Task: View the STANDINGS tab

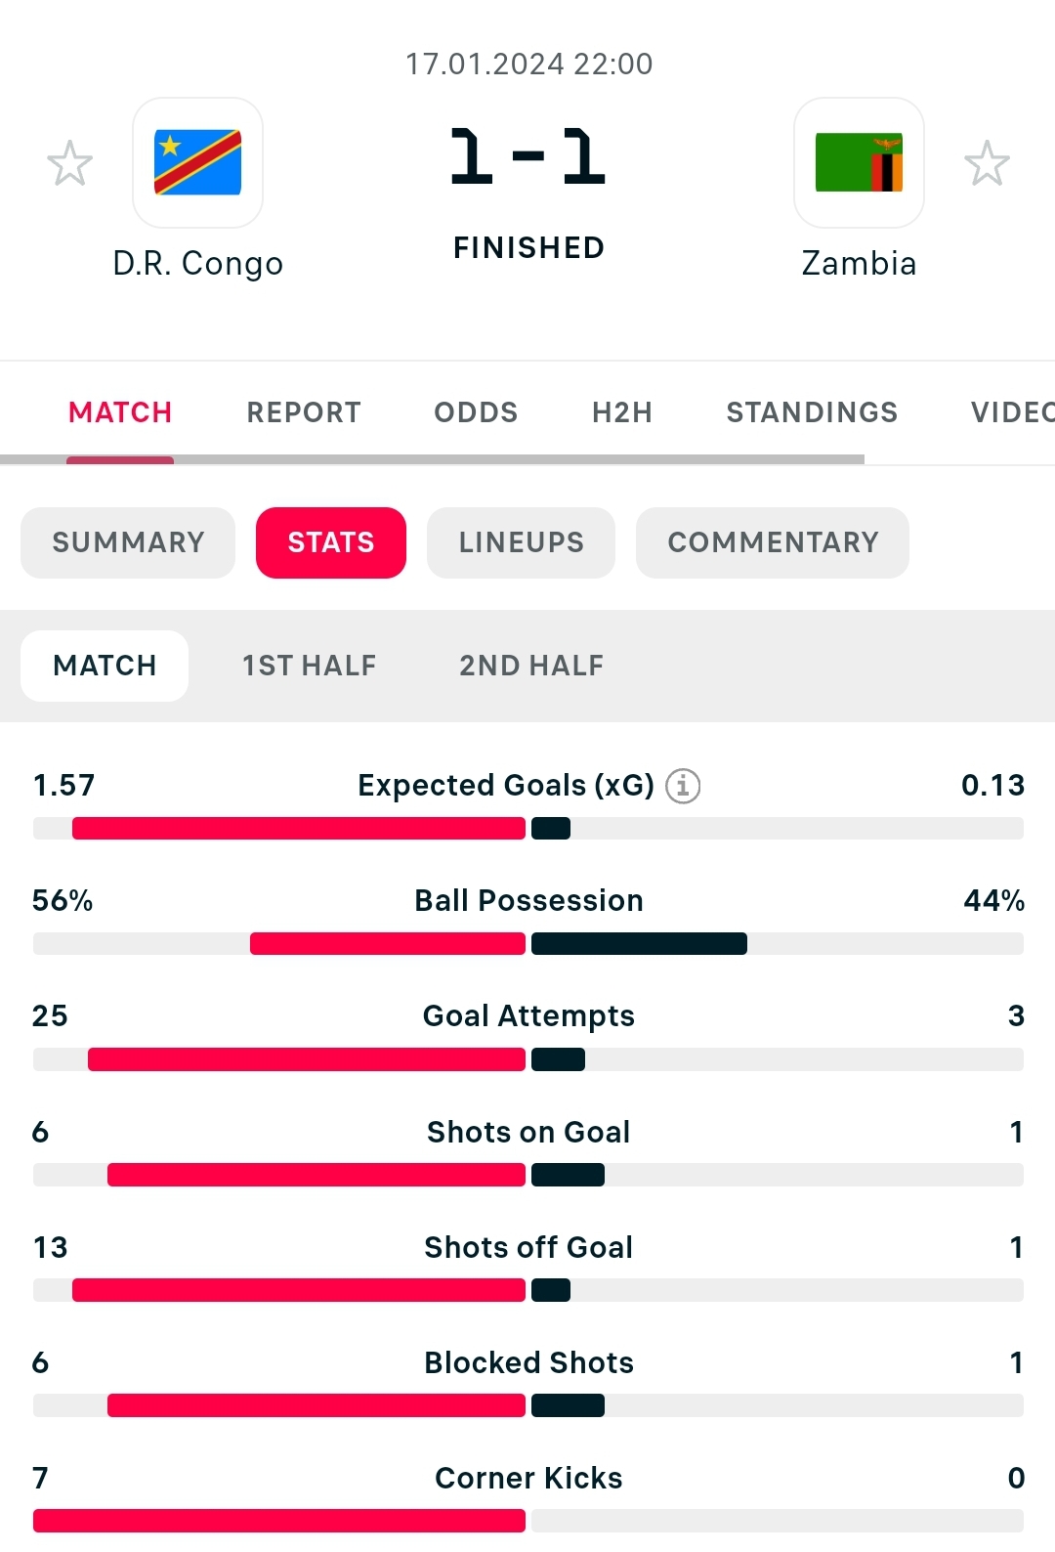Action: point(812,412)
